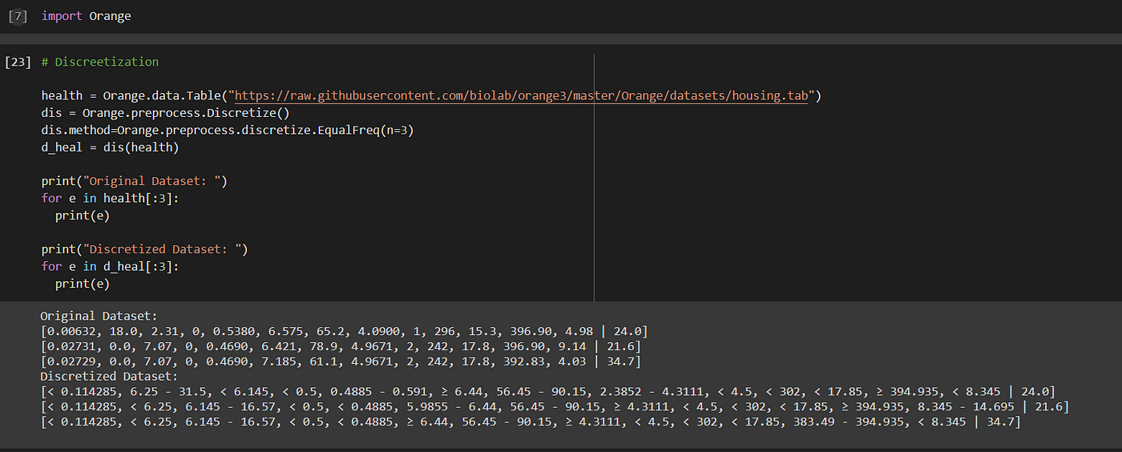Open the housing.tab GitHub URL link

[521, 96]
